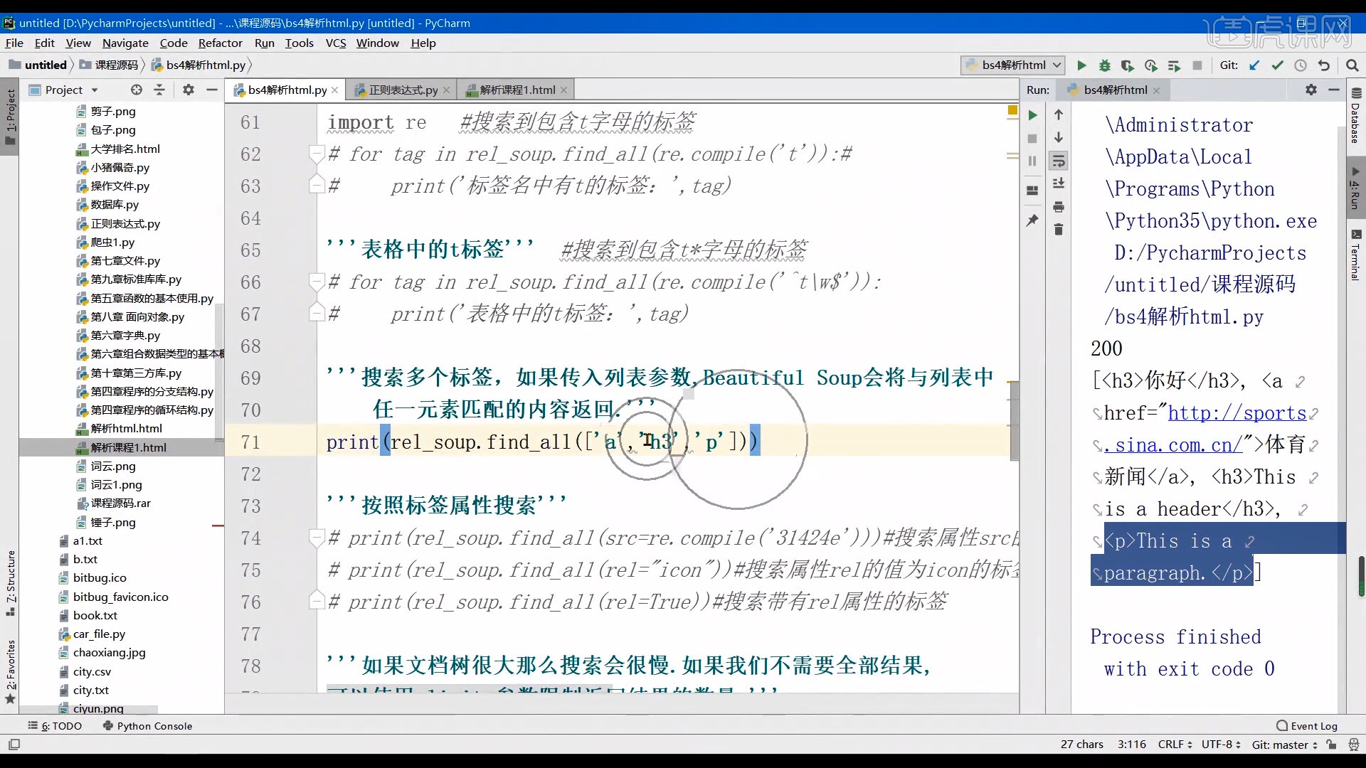Restore layout icon in Run panel
The width and height of the screenshot is (1366, 768).
[1032, 191]
